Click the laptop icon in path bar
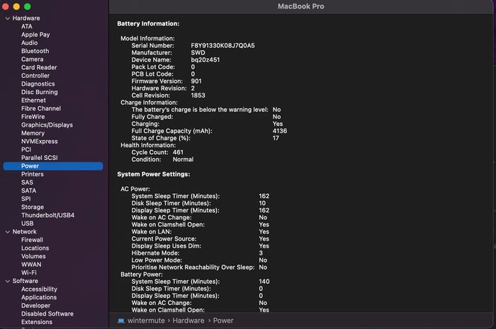 tap(121, 321)
